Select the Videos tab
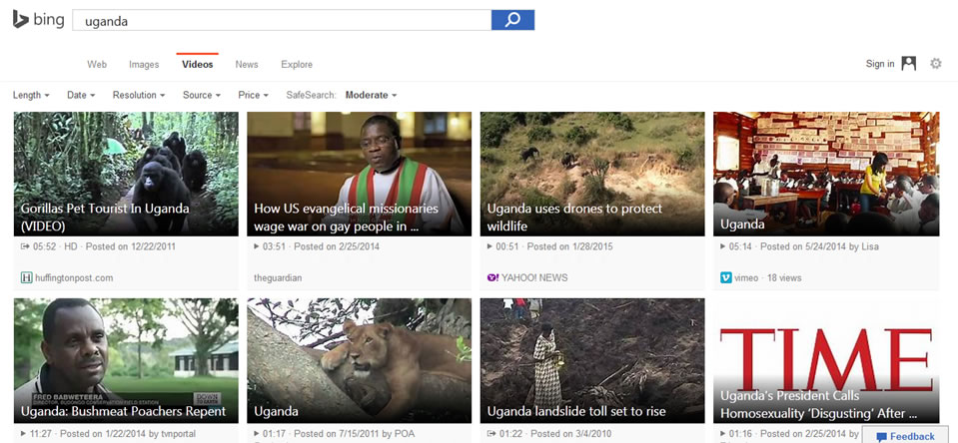Image resolution: width=958 pixels, height=443 pixels. coord(198,64)
